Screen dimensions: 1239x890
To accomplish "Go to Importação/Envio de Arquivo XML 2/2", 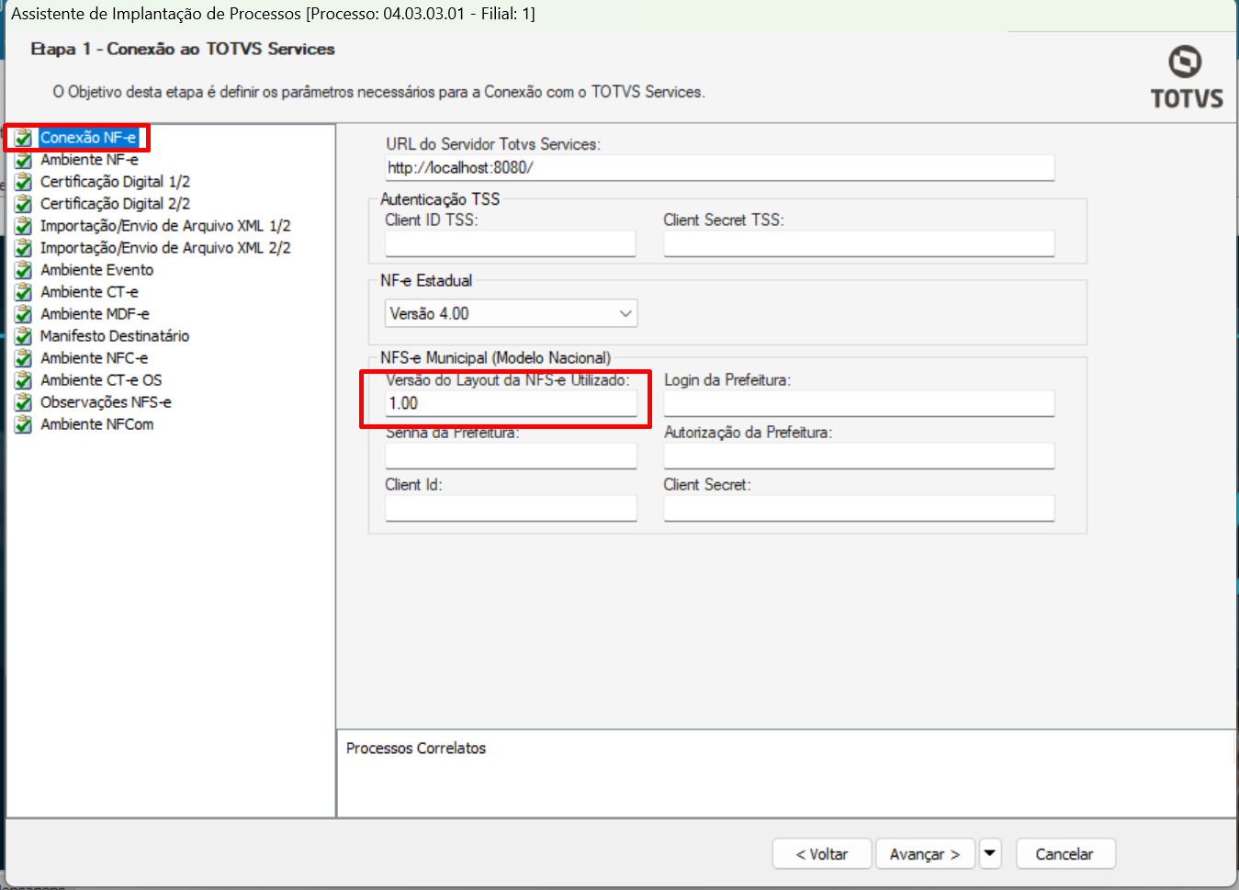I will (165, 248).
